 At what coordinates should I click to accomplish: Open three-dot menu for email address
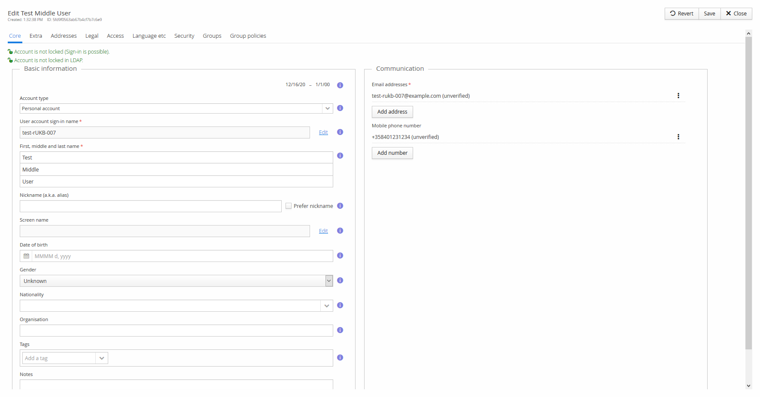coord(678,96)
